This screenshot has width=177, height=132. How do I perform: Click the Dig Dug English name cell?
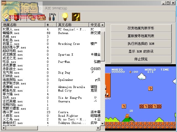pyautogui.click(x=64, y=73)
